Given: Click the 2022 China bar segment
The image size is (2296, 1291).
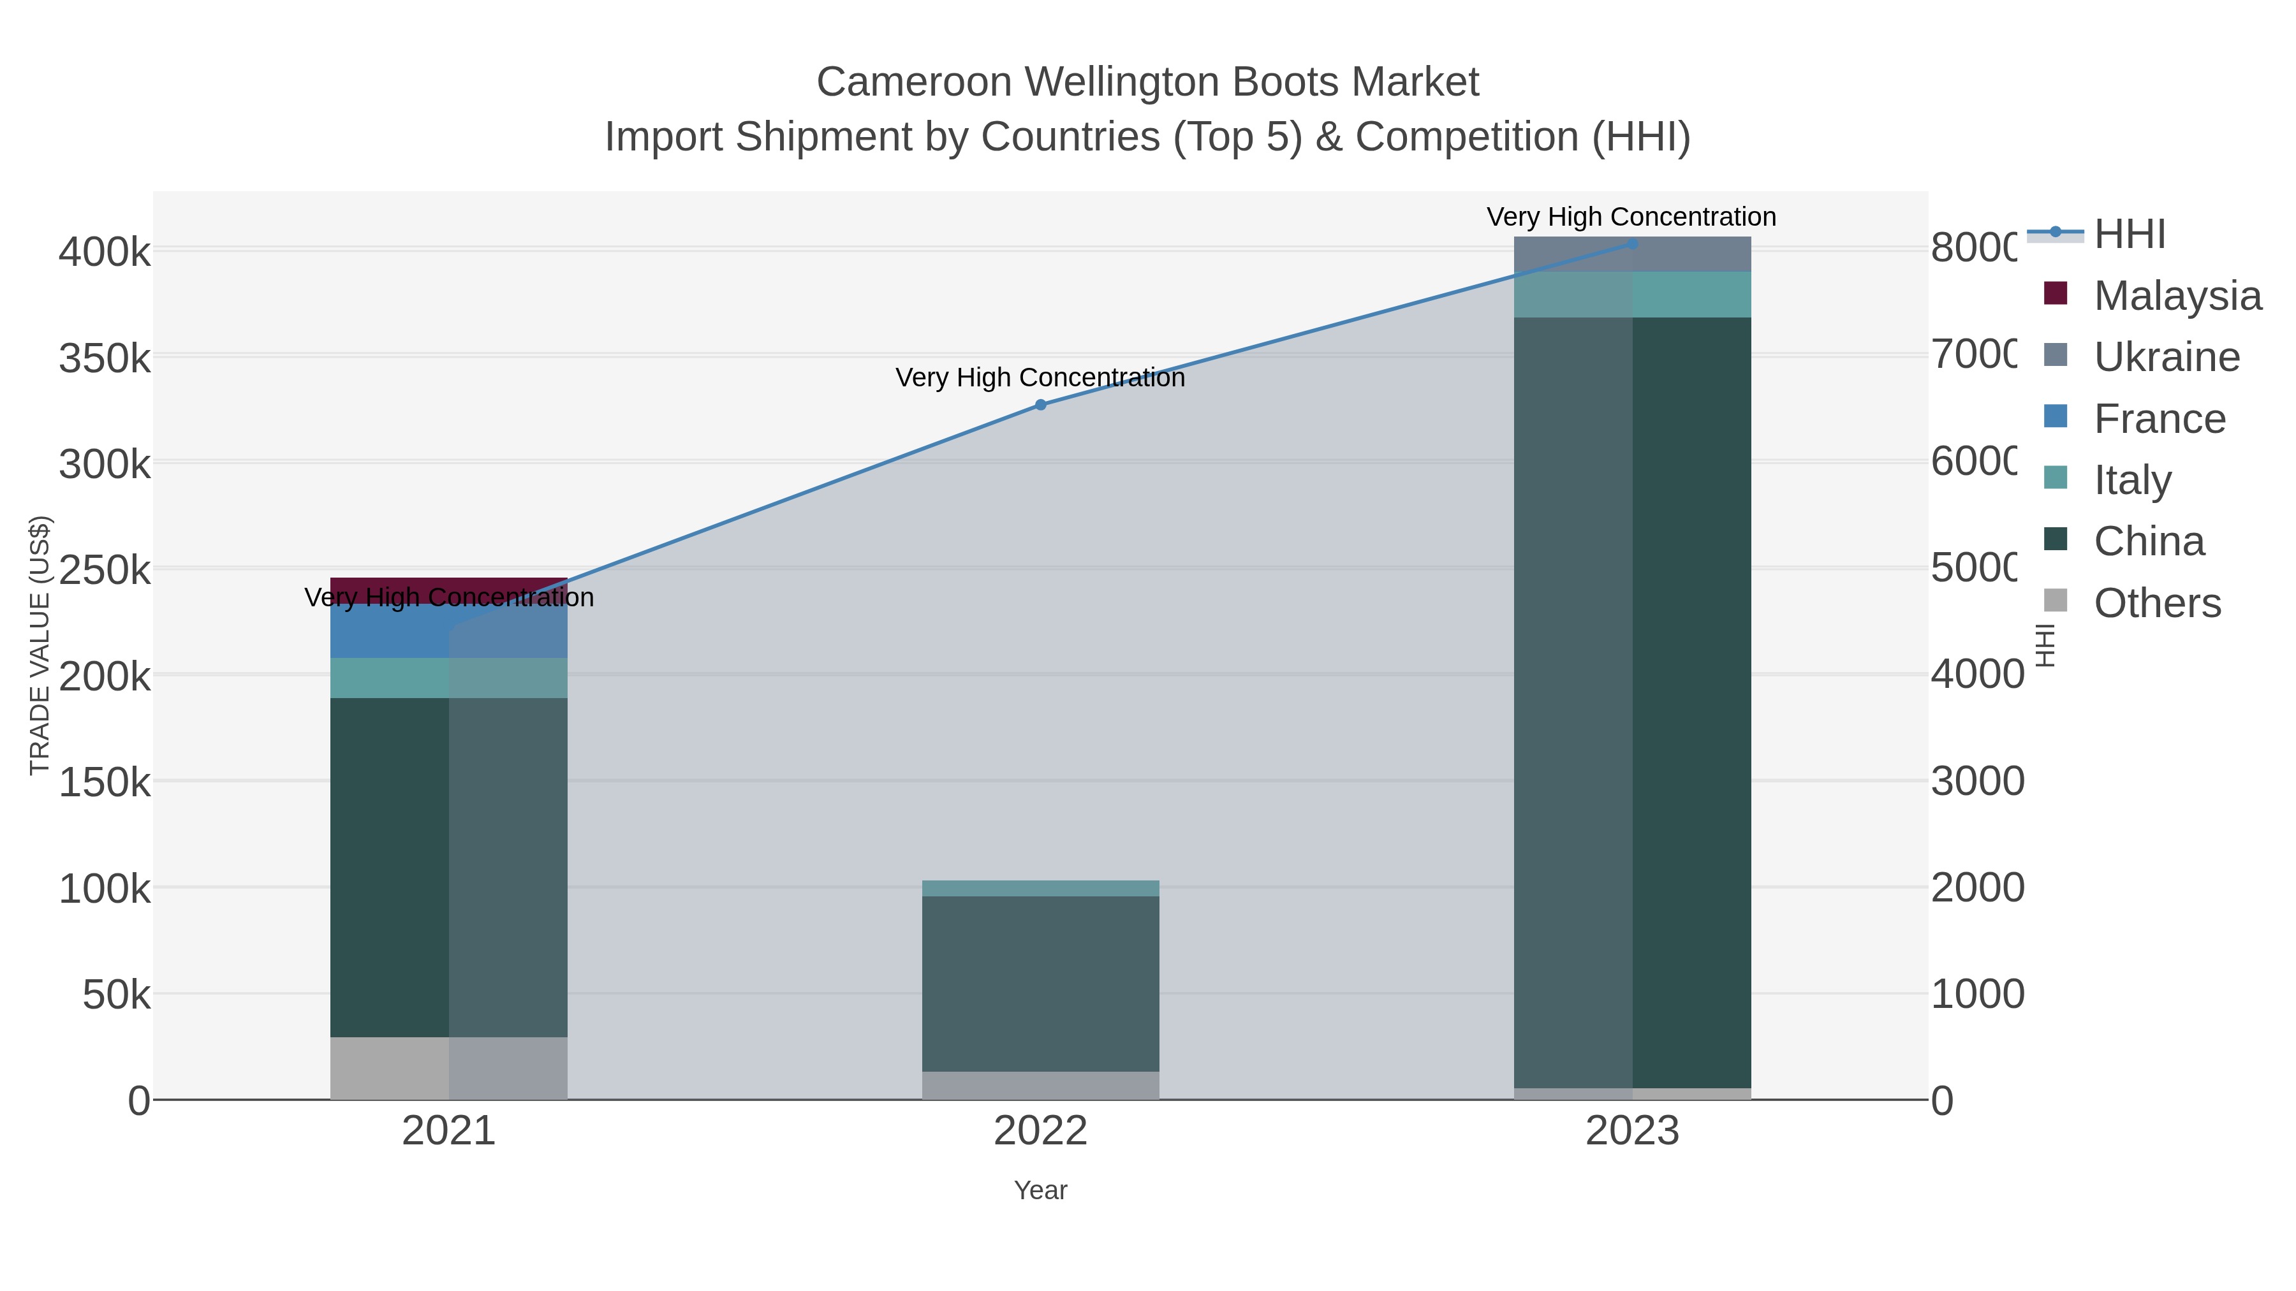Looking at the screenshot, I should [1040, 984].
